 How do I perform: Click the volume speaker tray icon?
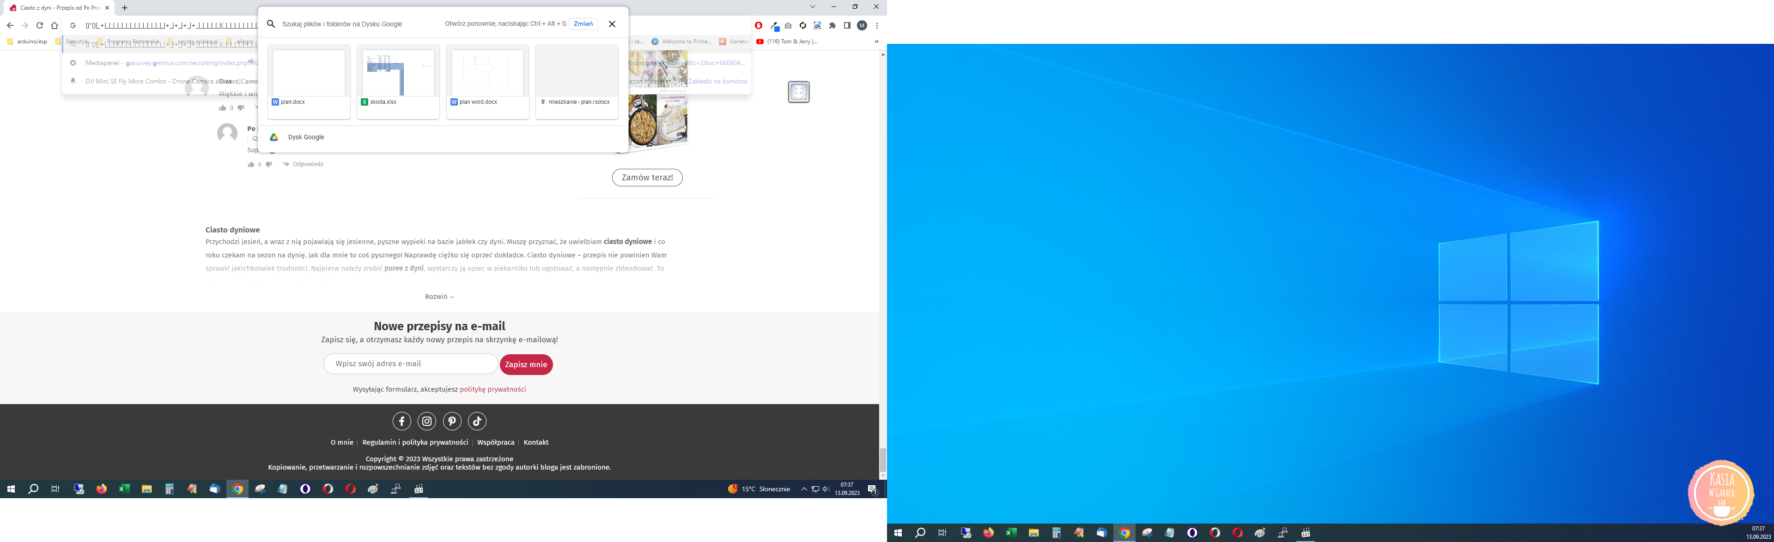coord(826,489)
